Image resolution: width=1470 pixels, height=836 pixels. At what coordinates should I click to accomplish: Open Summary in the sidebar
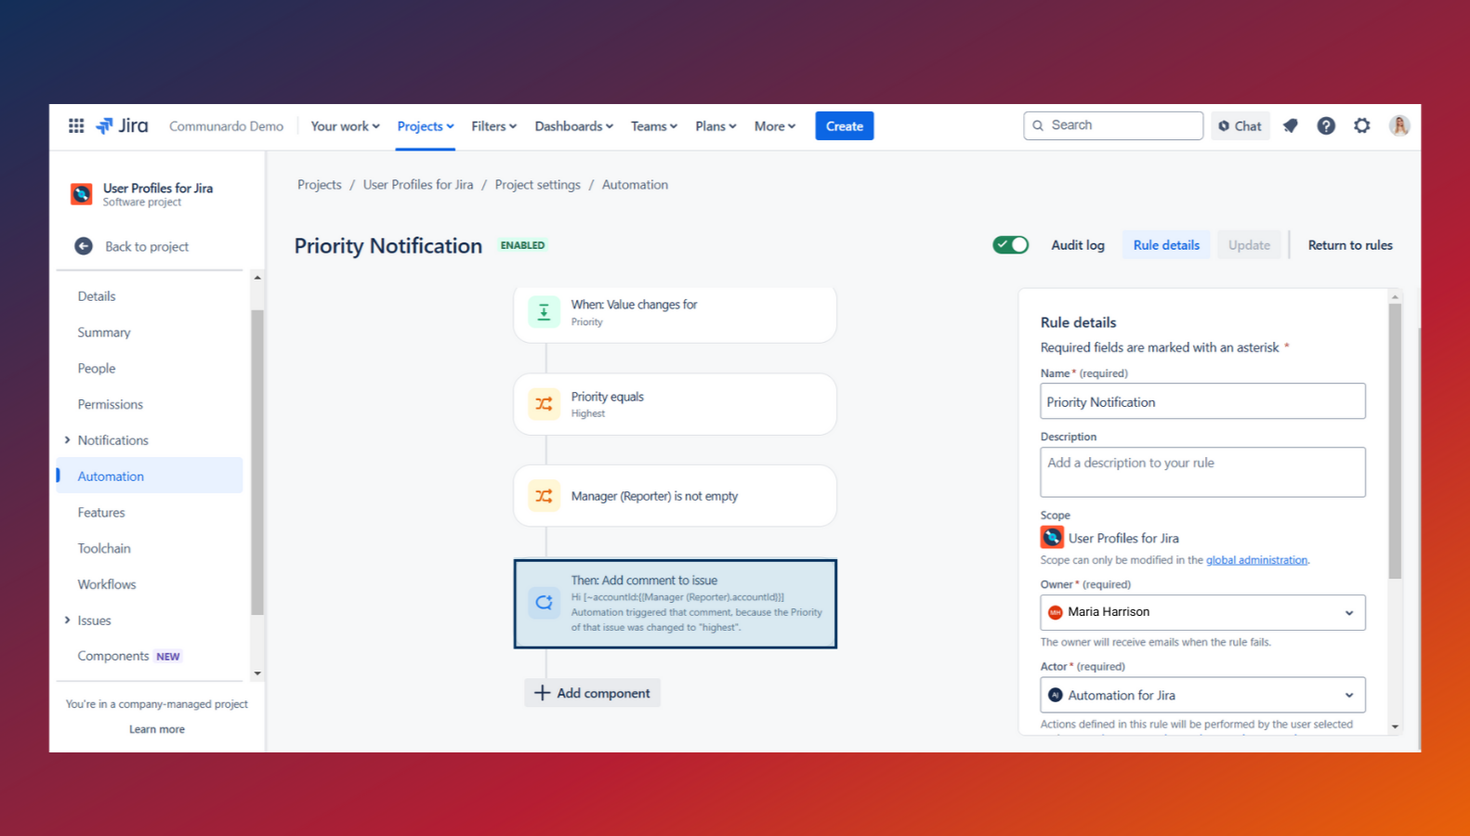pos(104,333)
